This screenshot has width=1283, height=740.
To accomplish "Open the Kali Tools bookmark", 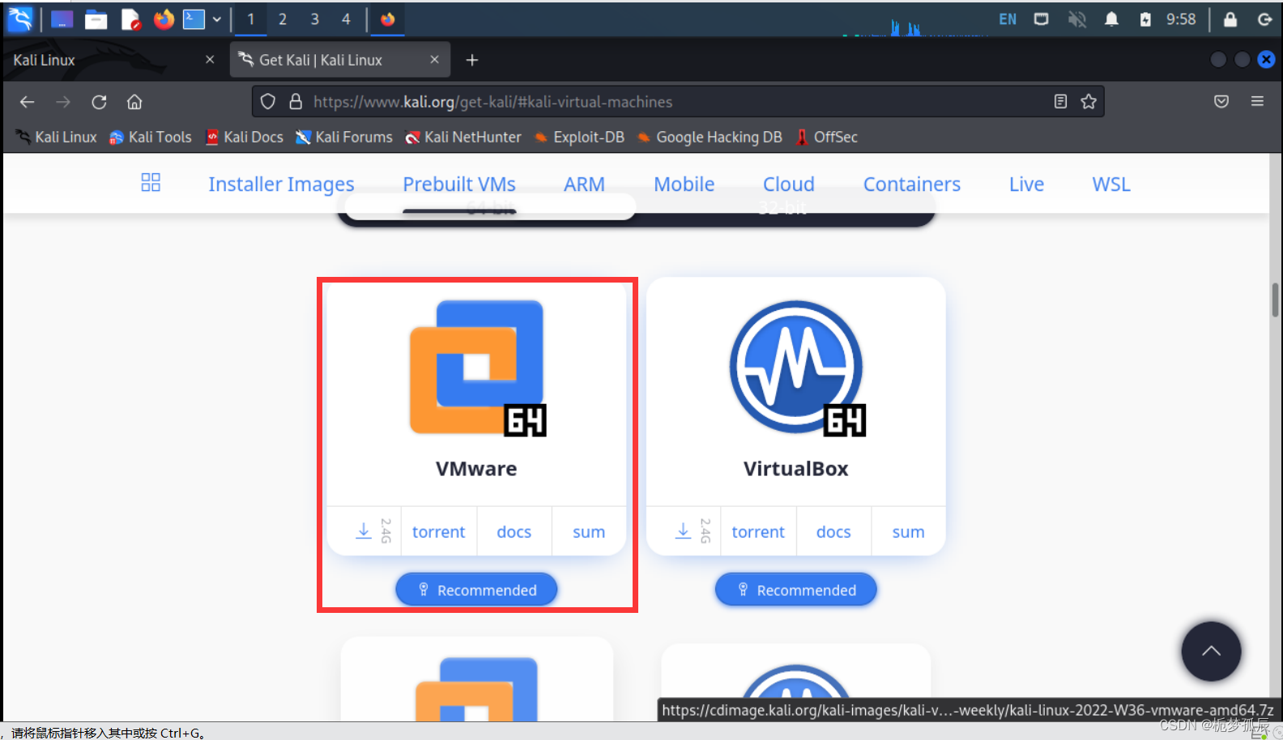I will (x=151, y=138).
